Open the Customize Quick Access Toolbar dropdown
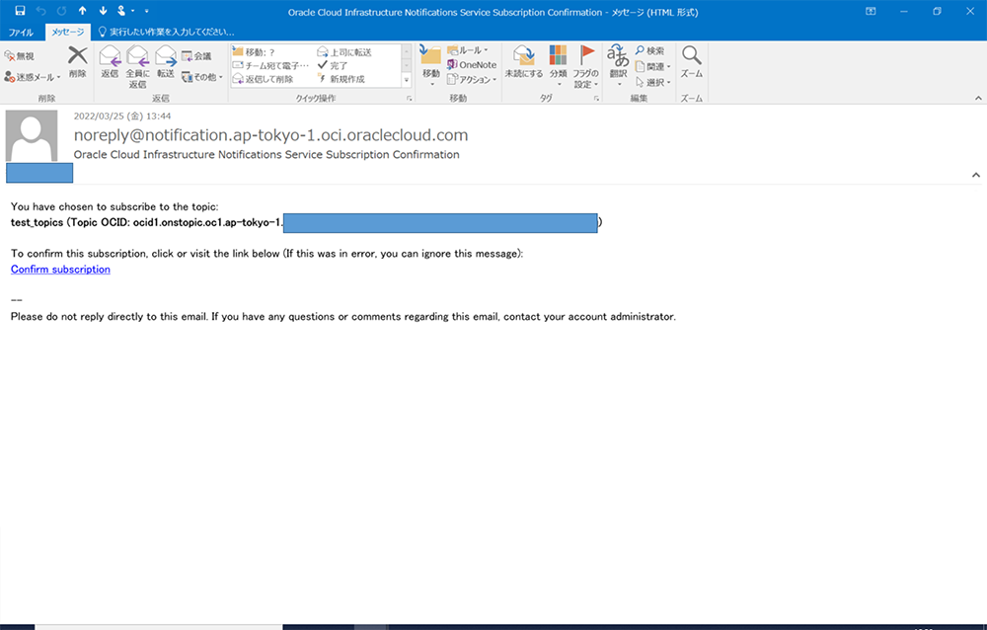 coord(147,11)
